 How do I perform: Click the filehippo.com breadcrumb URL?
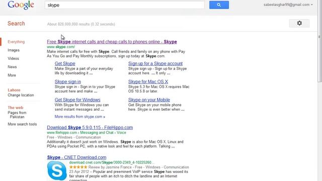tap(86, 133)
